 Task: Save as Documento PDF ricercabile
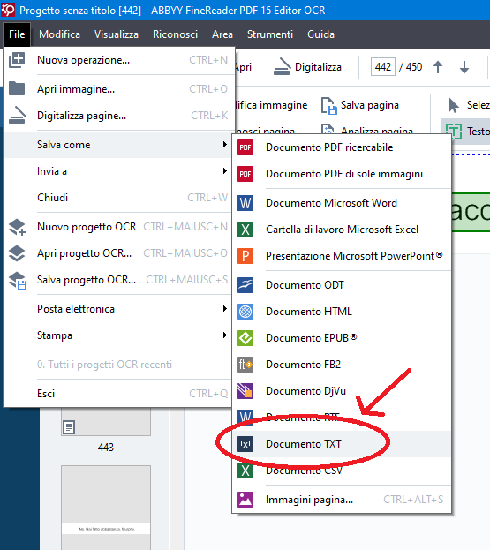click(x=342, y=147)
